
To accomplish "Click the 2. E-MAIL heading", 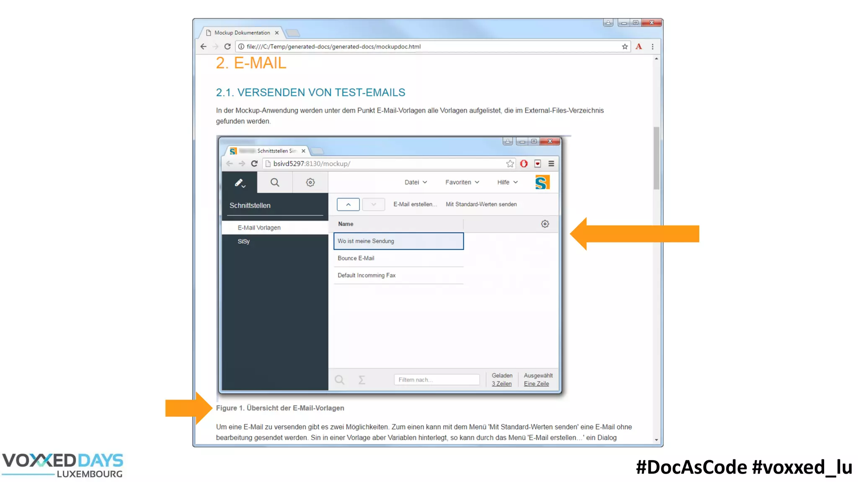I will pos(251,63).
